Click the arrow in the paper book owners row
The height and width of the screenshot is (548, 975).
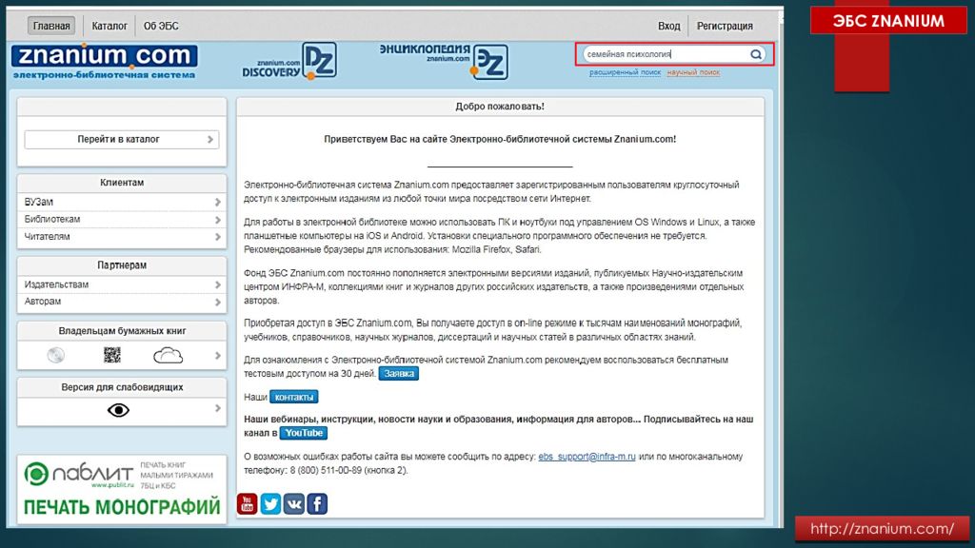tap(218, 356)
